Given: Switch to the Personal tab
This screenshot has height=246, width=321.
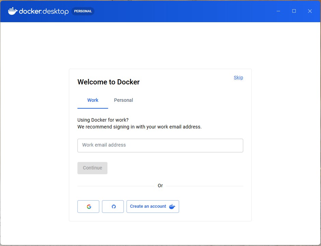Looking at the screenshot, I should click(x=123, y=100).
